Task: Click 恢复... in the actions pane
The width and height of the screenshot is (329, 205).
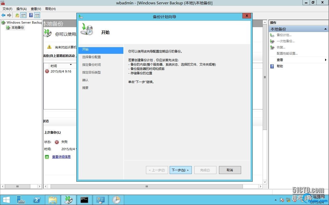Action: coord(281,47)
